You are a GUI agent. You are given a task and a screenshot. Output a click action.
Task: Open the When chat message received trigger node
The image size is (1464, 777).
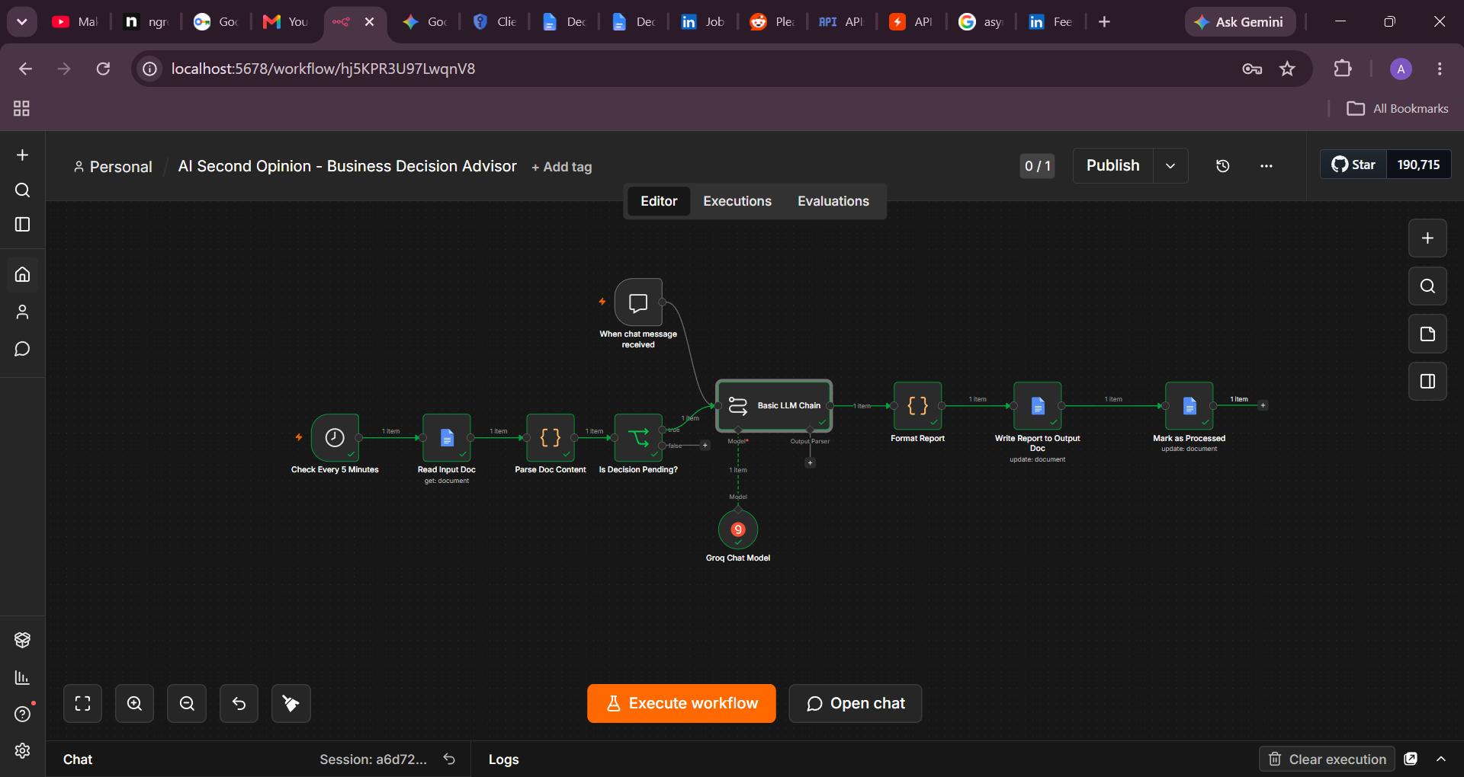[x=638, y=302]
